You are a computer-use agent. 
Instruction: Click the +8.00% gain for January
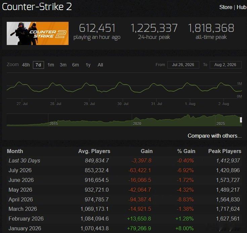tap(184, 228)
